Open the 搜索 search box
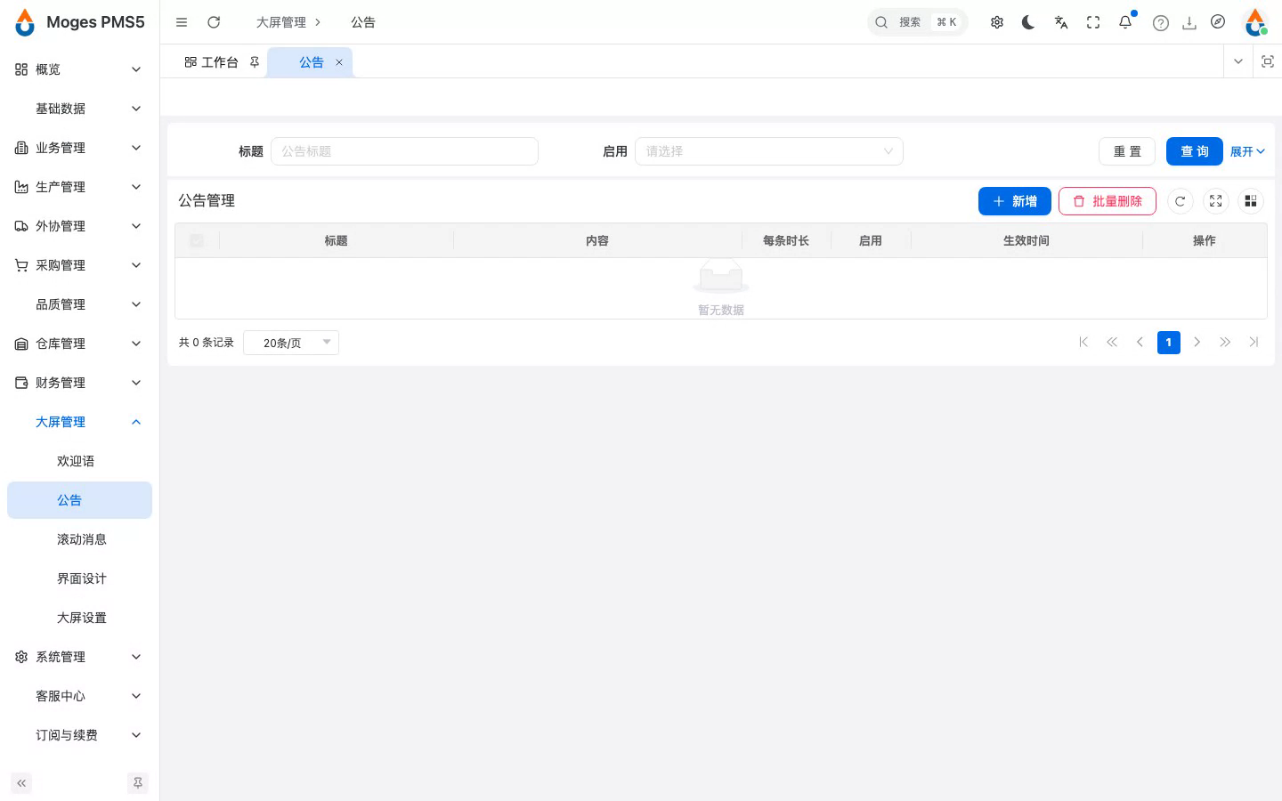1282x801 pixels. pyautogui.click(x=918, y=22)
